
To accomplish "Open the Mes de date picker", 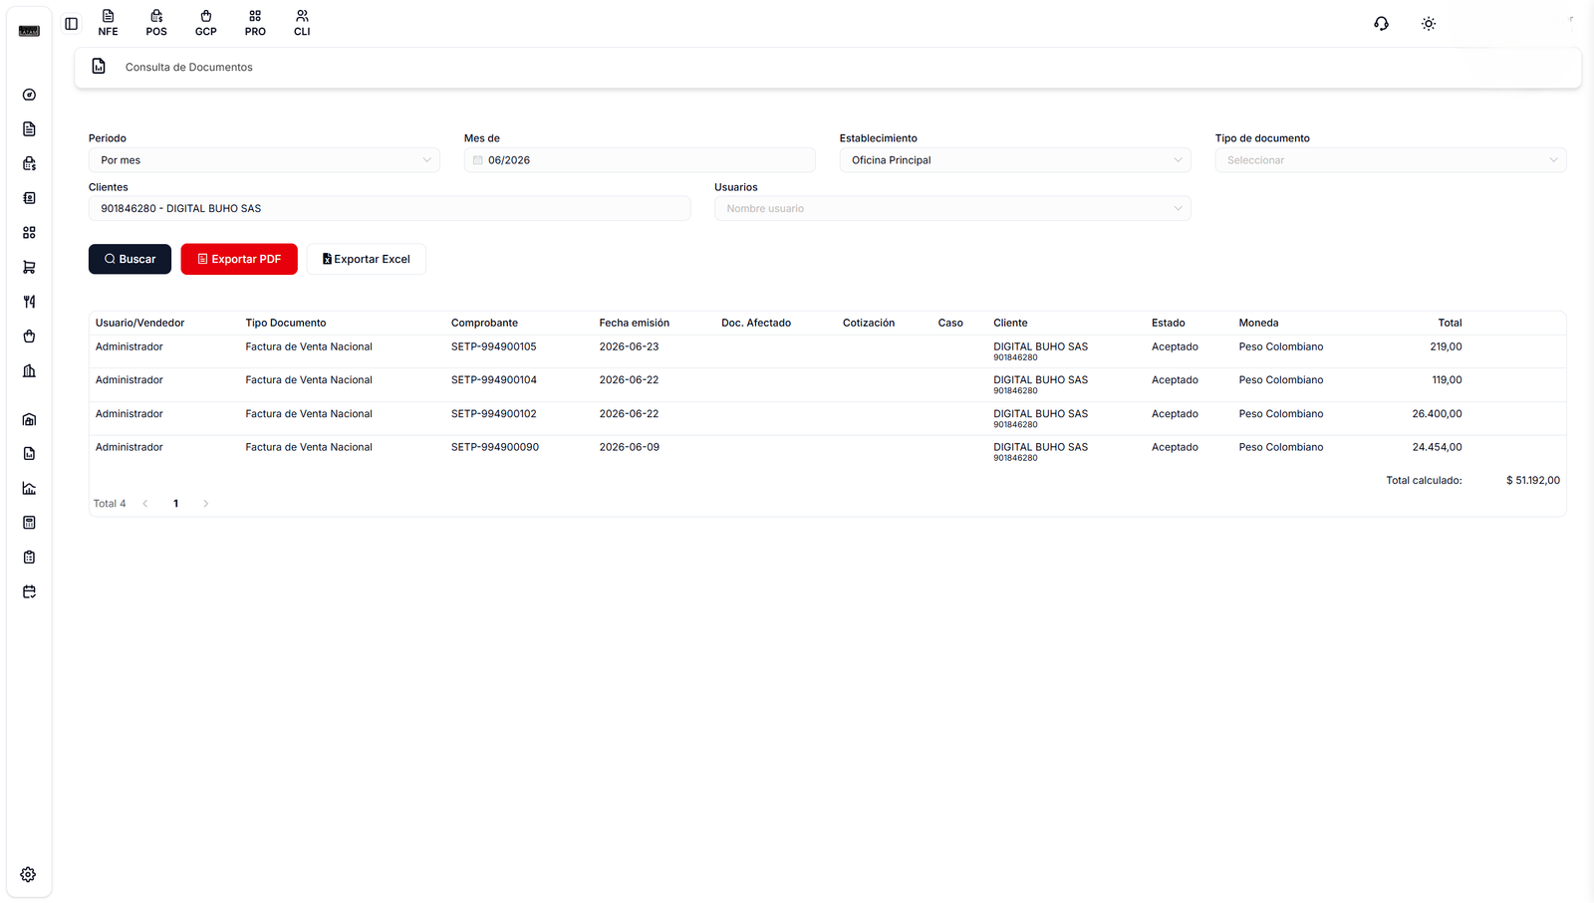I will point(640,160).
